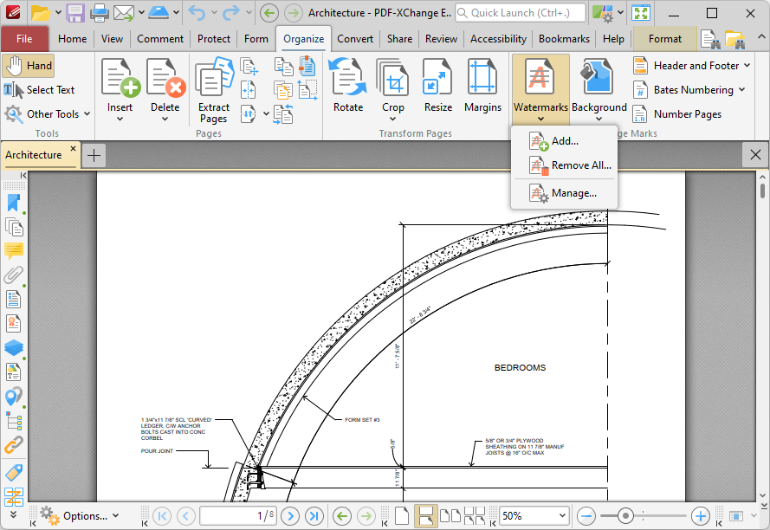Image resolution: width=770 pixels, height=530 pixels.
Task: Collapse the ribbon with the chevron
Action: pos(760,37)
